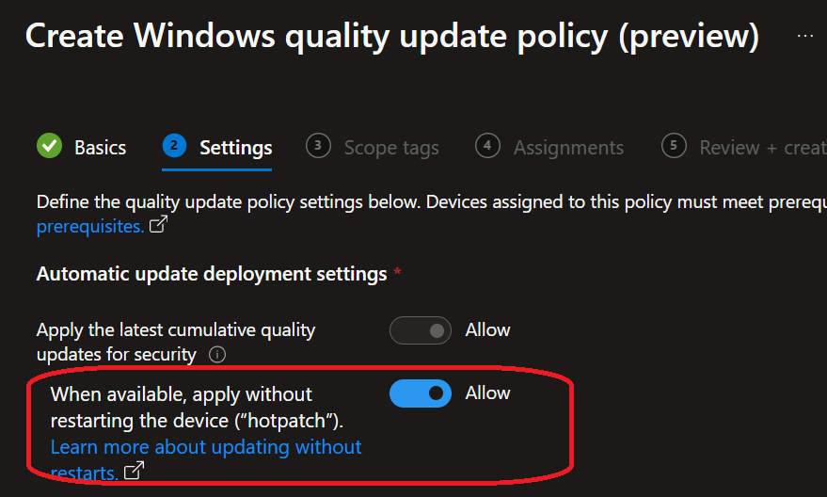The width and height of the screenshot is (827, 497).
Task: Click the step 2 circle icon for Settings
Action: pyautogui.click(x=174, y=147)
